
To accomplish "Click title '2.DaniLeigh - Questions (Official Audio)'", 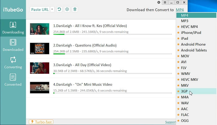I will [x=85, y=45].
